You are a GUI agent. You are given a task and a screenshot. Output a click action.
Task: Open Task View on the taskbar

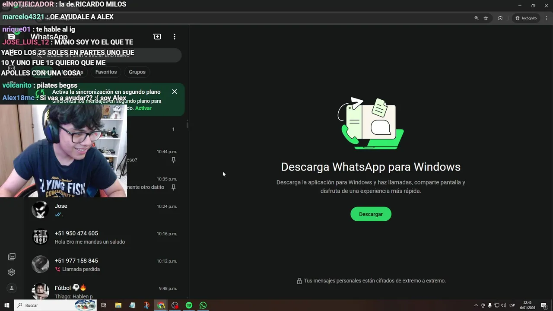(104, 305)
